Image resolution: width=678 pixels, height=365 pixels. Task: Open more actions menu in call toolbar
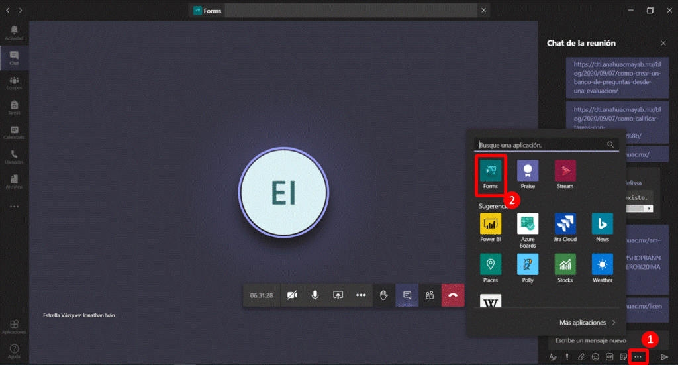pos(361,295)
